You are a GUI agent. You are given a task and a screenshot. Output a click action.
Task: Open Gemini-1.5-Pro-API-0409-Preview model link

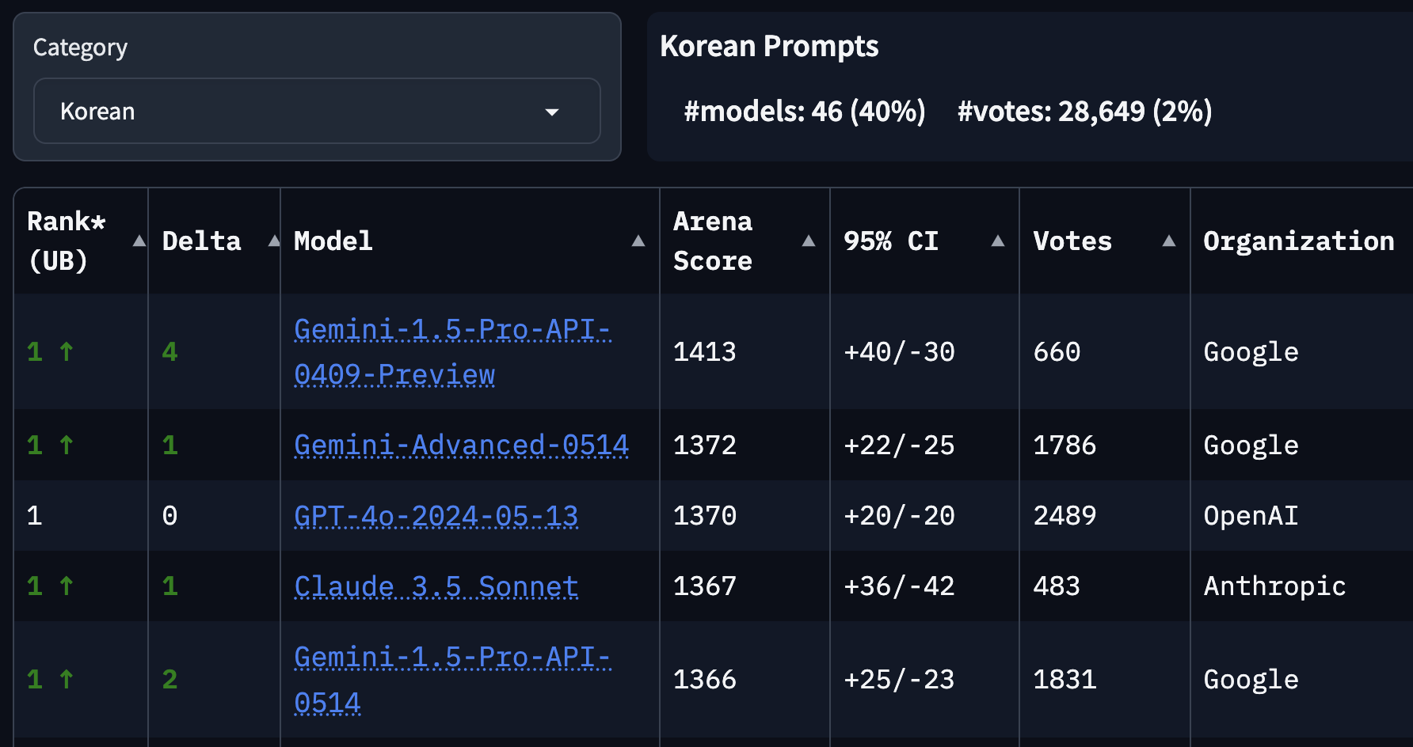[x=452, y=351]
